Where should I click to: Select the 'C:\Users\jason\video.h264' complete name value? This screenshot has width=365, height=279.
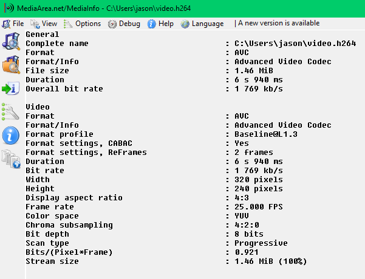click(x=295, y=44)
